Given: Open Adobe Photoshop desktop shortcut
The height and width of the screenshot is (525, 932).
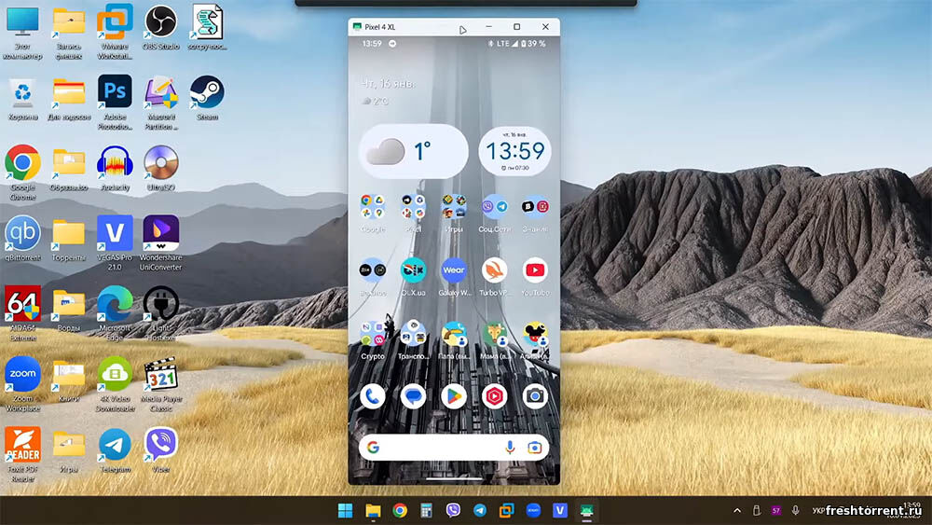Looking at the screenshot, I should [x=116, y=91].
